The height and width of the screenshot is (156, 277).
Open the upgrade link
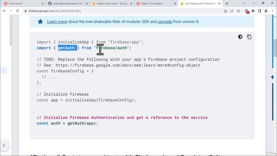tap(165, 22)
